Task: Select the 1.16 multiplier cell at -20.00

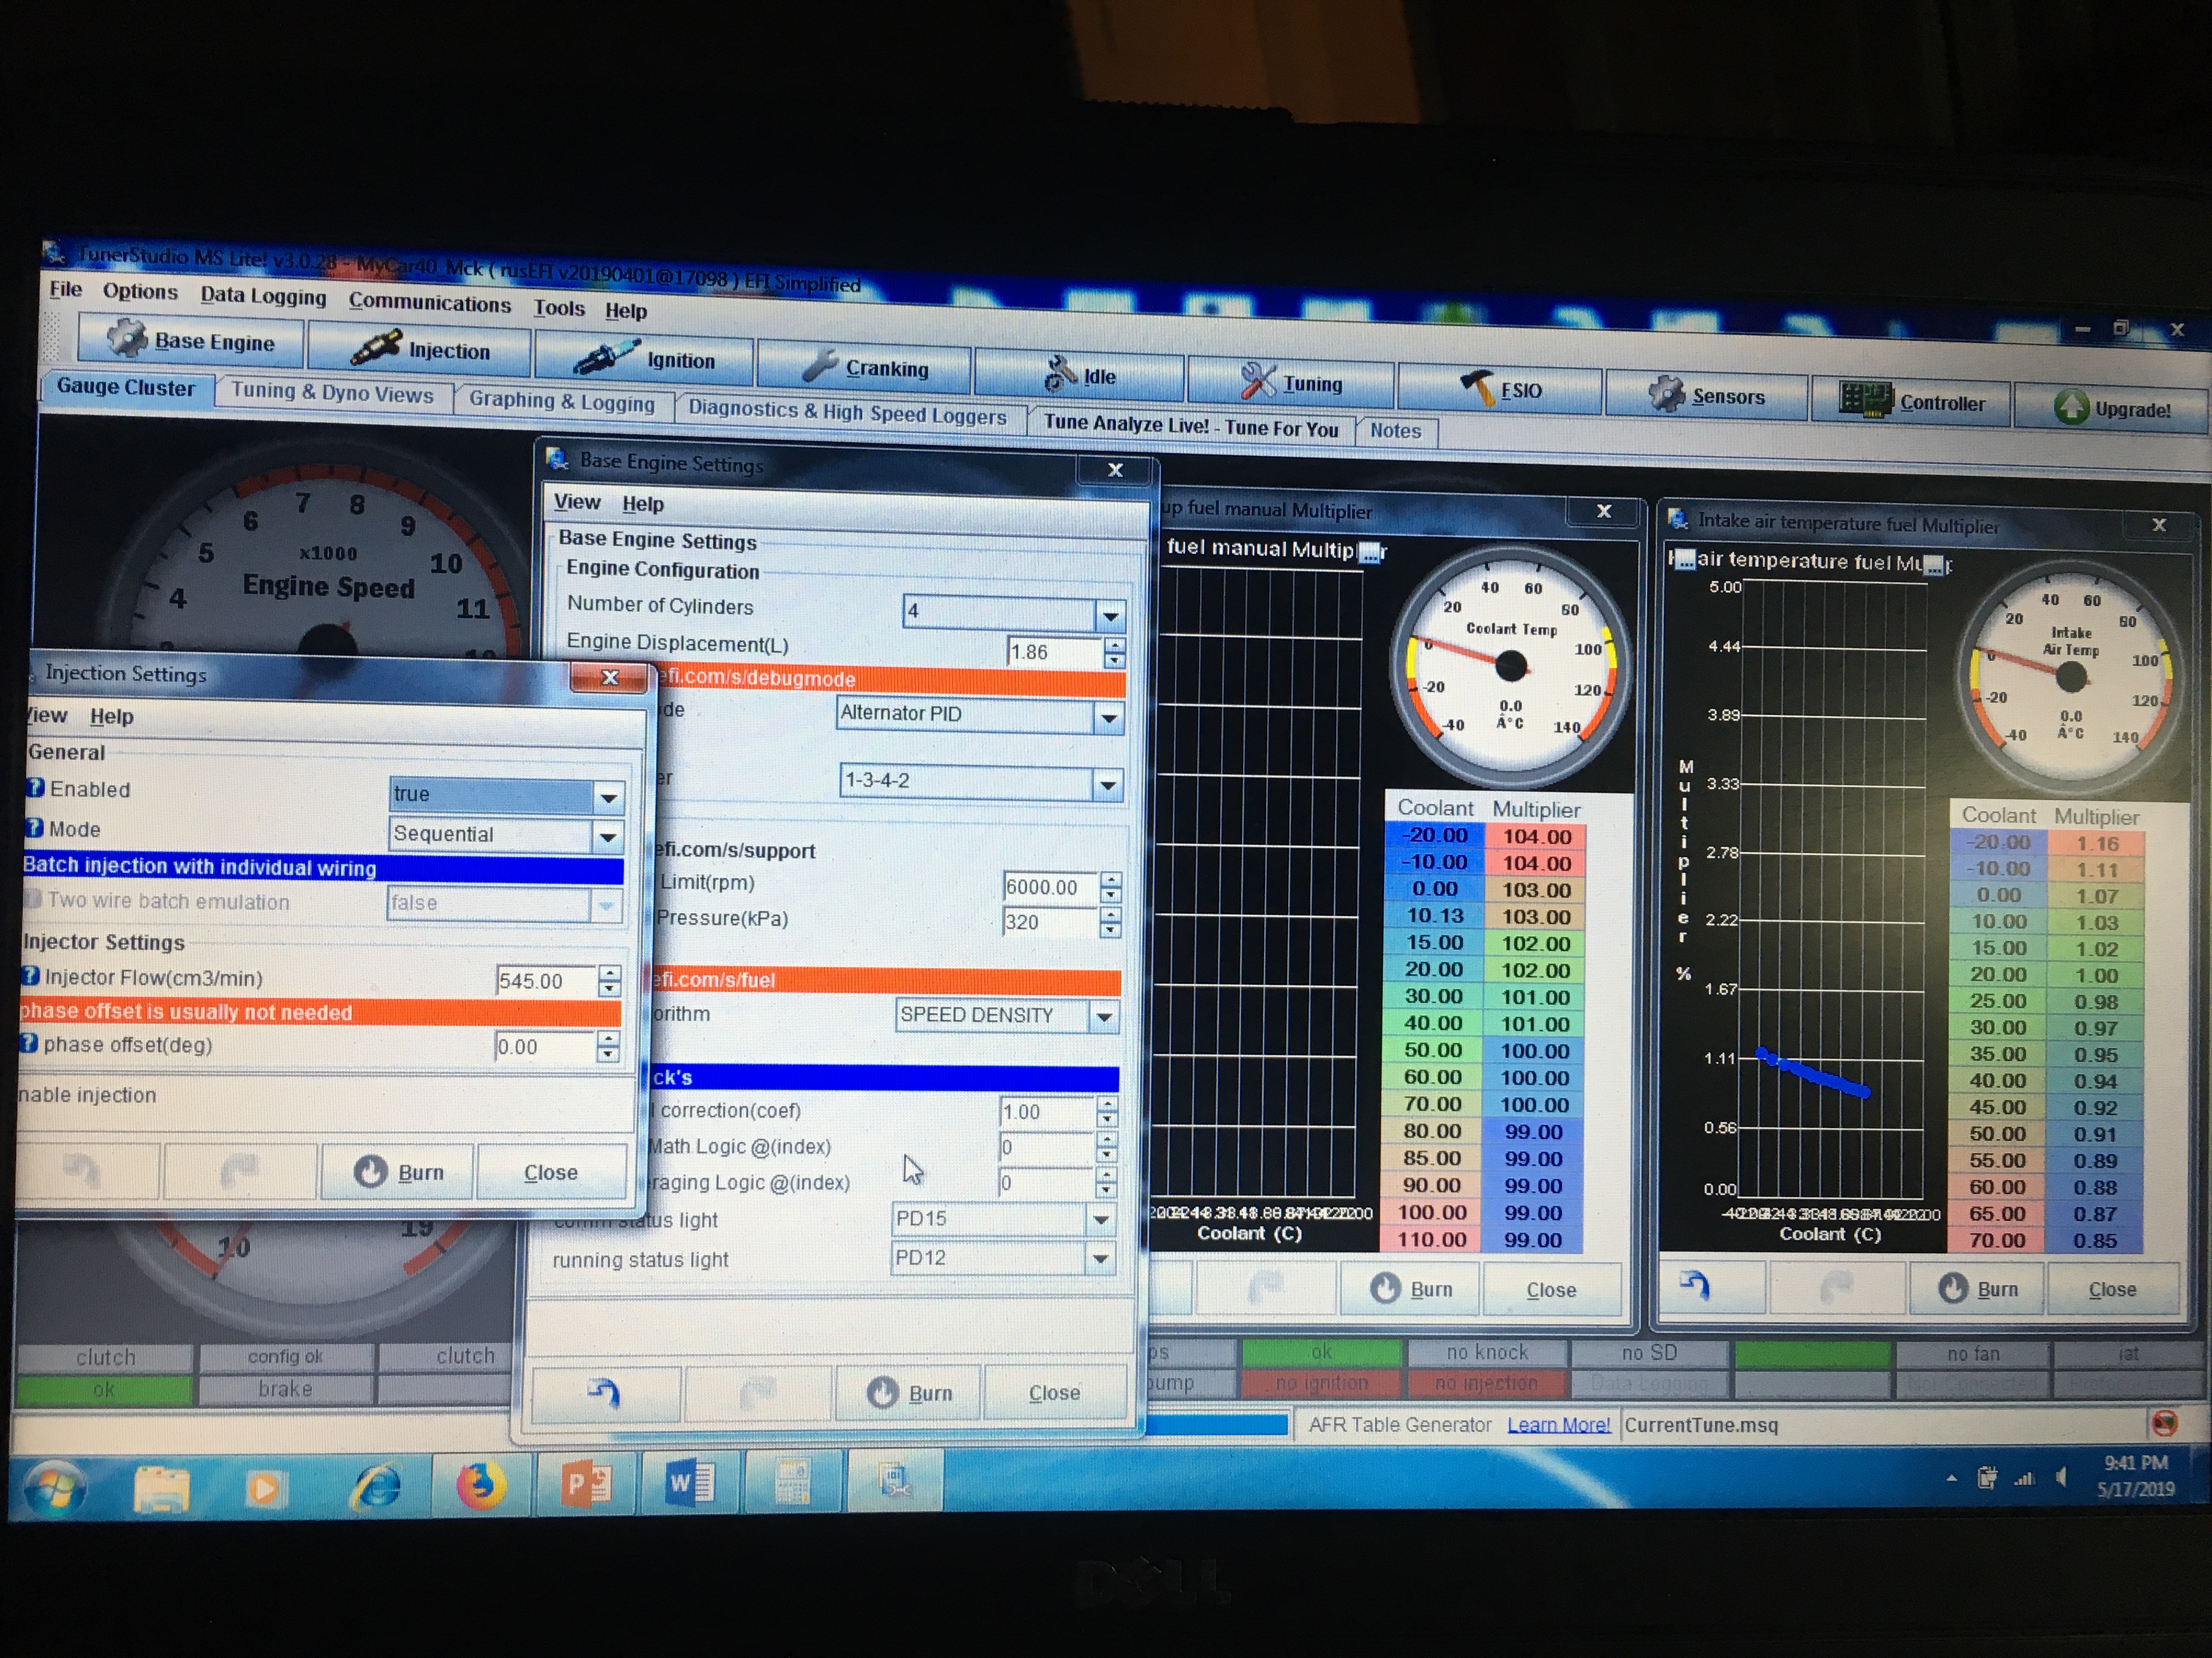Action: [2097, 843]
